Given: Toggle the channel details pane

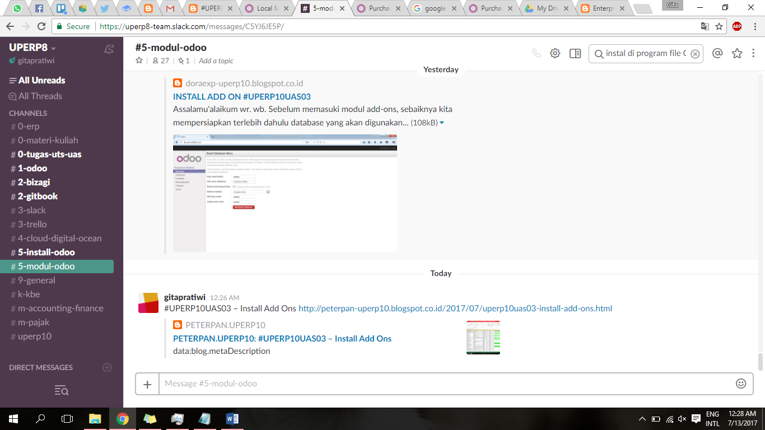Looking at the screenshot, I should 575,53.
